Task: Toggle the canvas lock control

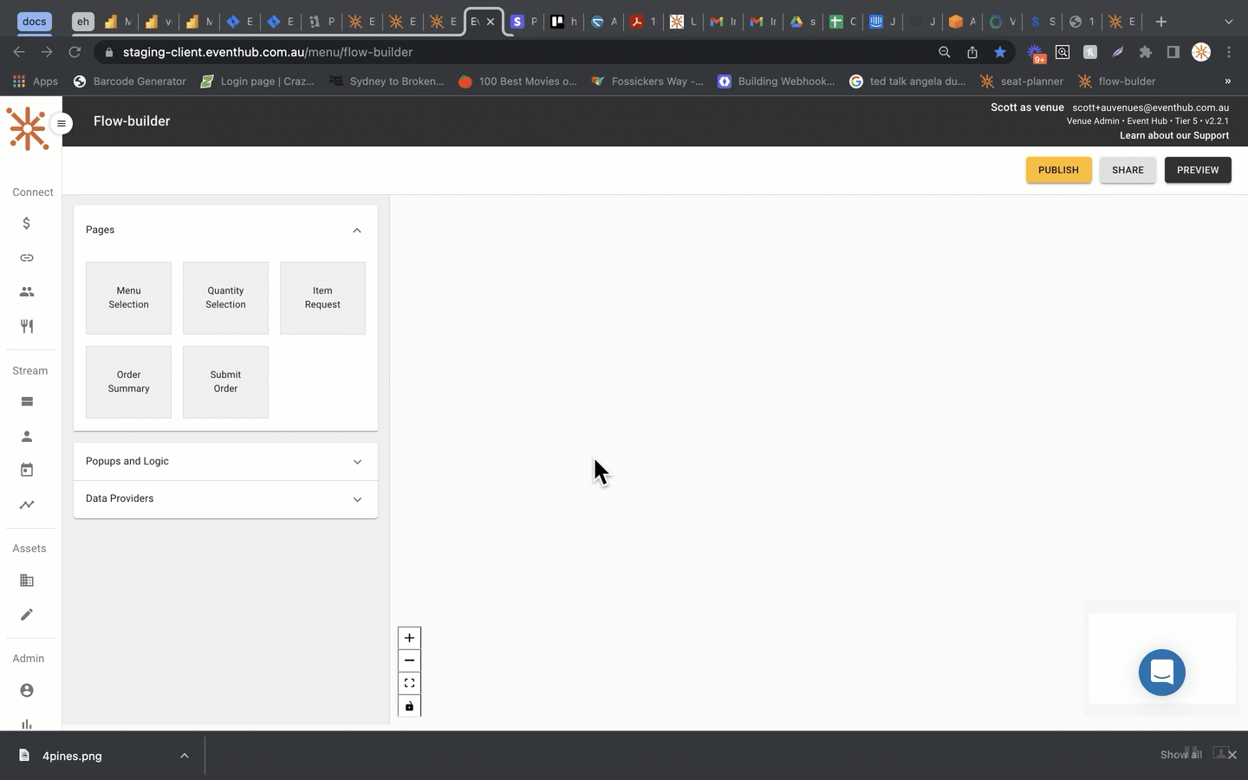Action: pos(409,706)
